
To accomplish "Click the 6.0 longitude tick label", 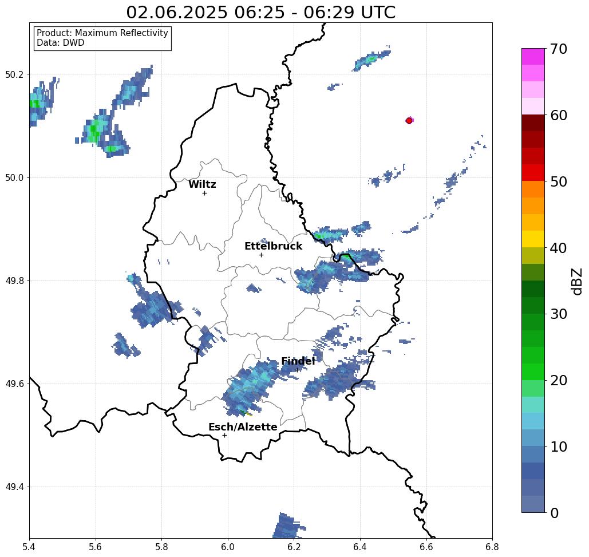I will click(x=228, y=547).
